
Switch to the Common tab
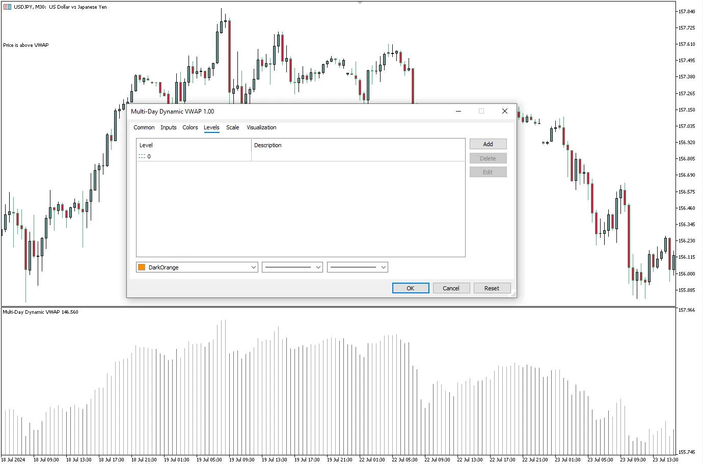pyautogui.click(x=144, y=127)
